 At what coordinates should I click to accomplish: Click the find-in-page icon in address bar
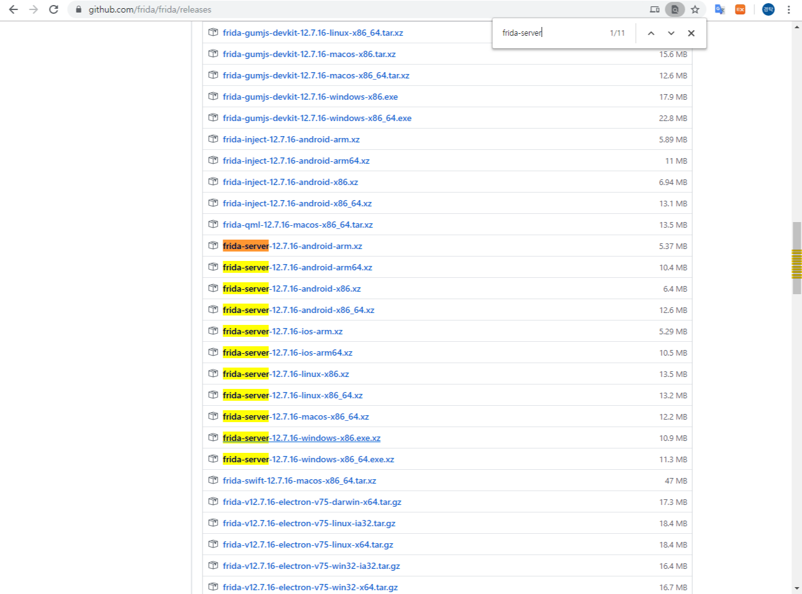tap(675, 9)
